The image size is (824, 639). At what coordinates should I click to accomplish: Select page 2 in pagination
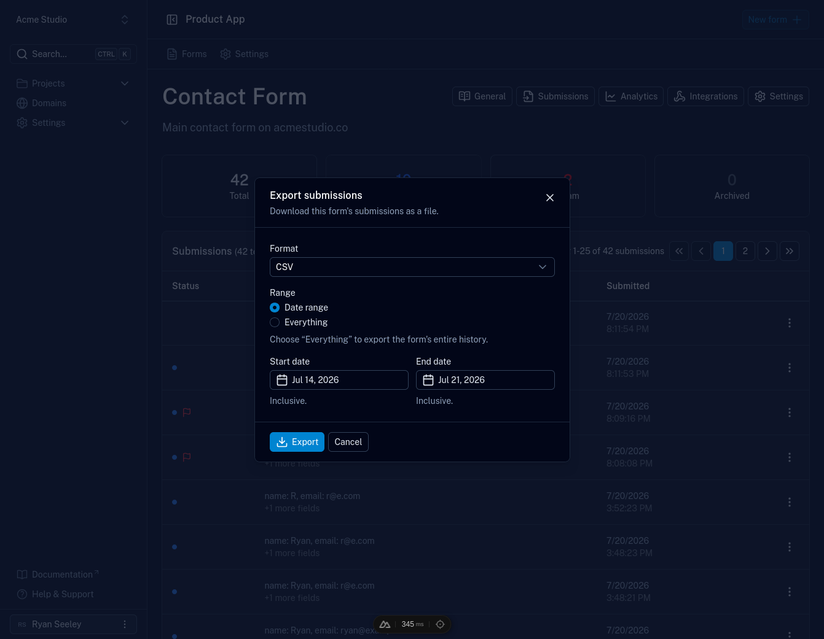coord(745,251)
